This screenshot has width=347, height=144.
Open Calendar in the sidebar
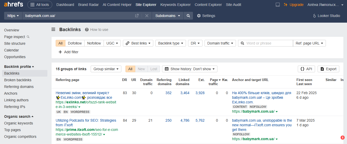tap(11, 50)
